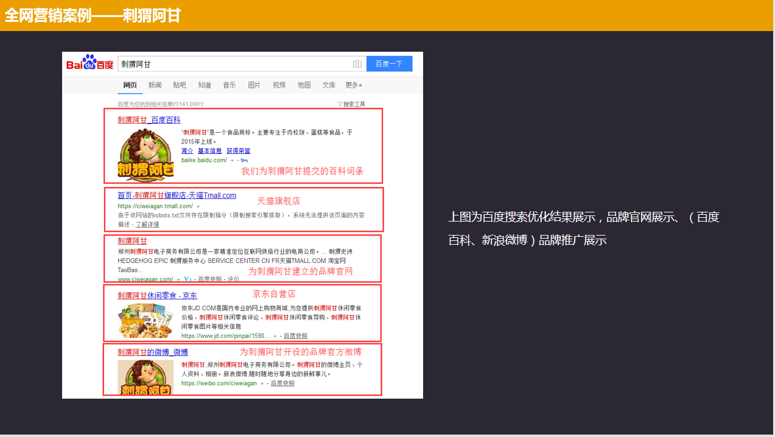Click the 百度为您找到相关结果 count text
The width and height of the screenshot is (775, 437).
click(161, 105)
